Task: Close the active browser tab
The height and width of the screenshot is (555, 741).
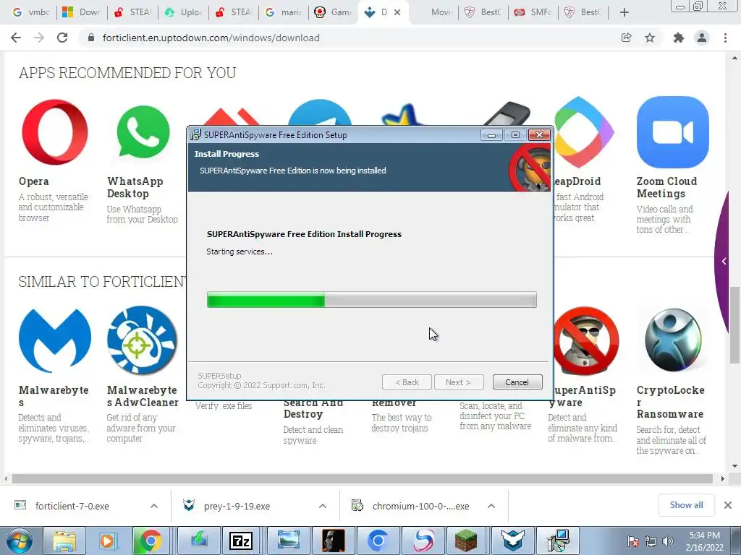Action: [x=397, y=12]
